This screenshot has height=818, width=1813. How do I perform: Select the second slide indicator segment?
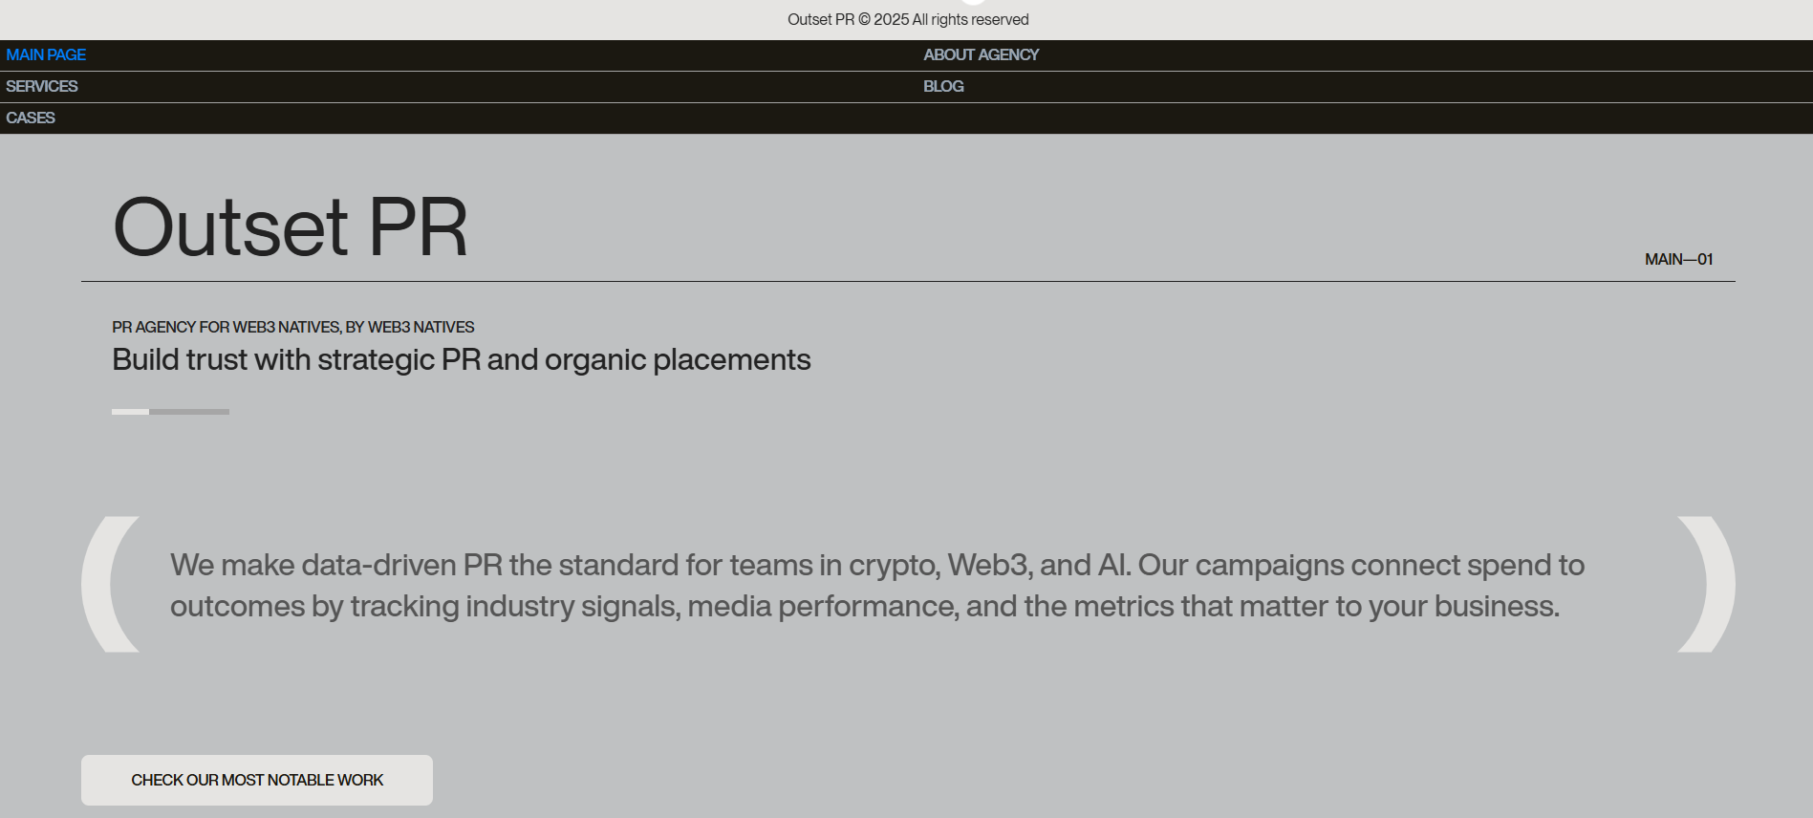click(x=190, y=412)
